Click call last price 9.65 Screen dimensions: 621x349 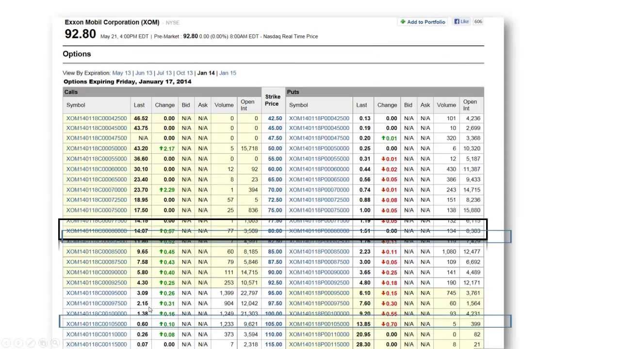[142, 252]
